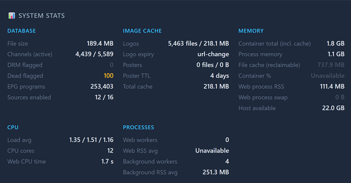Click the Background workers label
Screen dimensions: 351x183
(150, 161)
